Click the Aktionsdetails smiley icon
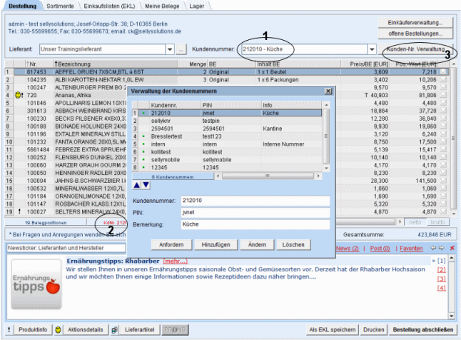The width and height of the screenshot is (461, 340). [x=59, y=329]
